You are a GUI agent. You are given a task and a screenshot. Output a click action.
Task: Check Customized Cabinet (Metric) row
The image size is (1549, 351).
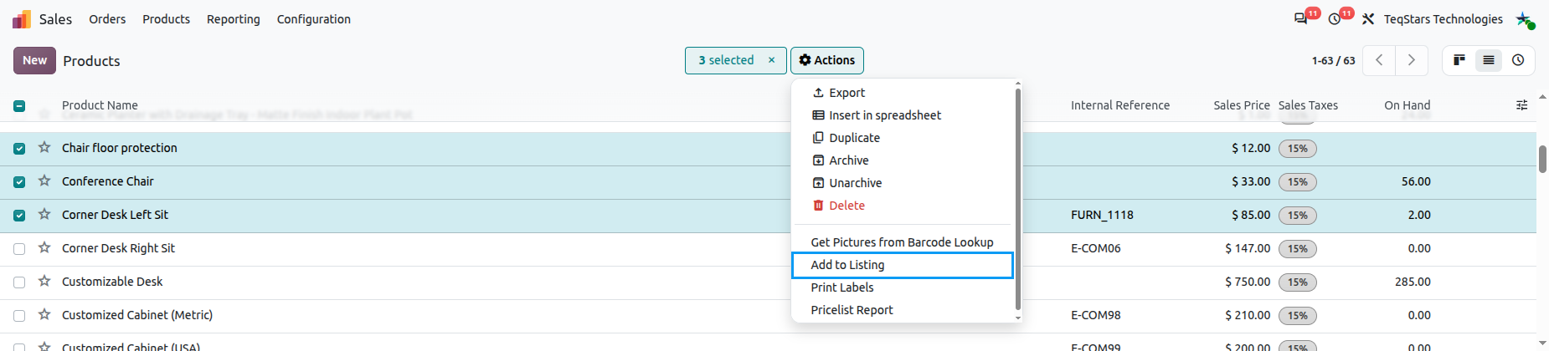pos(19,316)
